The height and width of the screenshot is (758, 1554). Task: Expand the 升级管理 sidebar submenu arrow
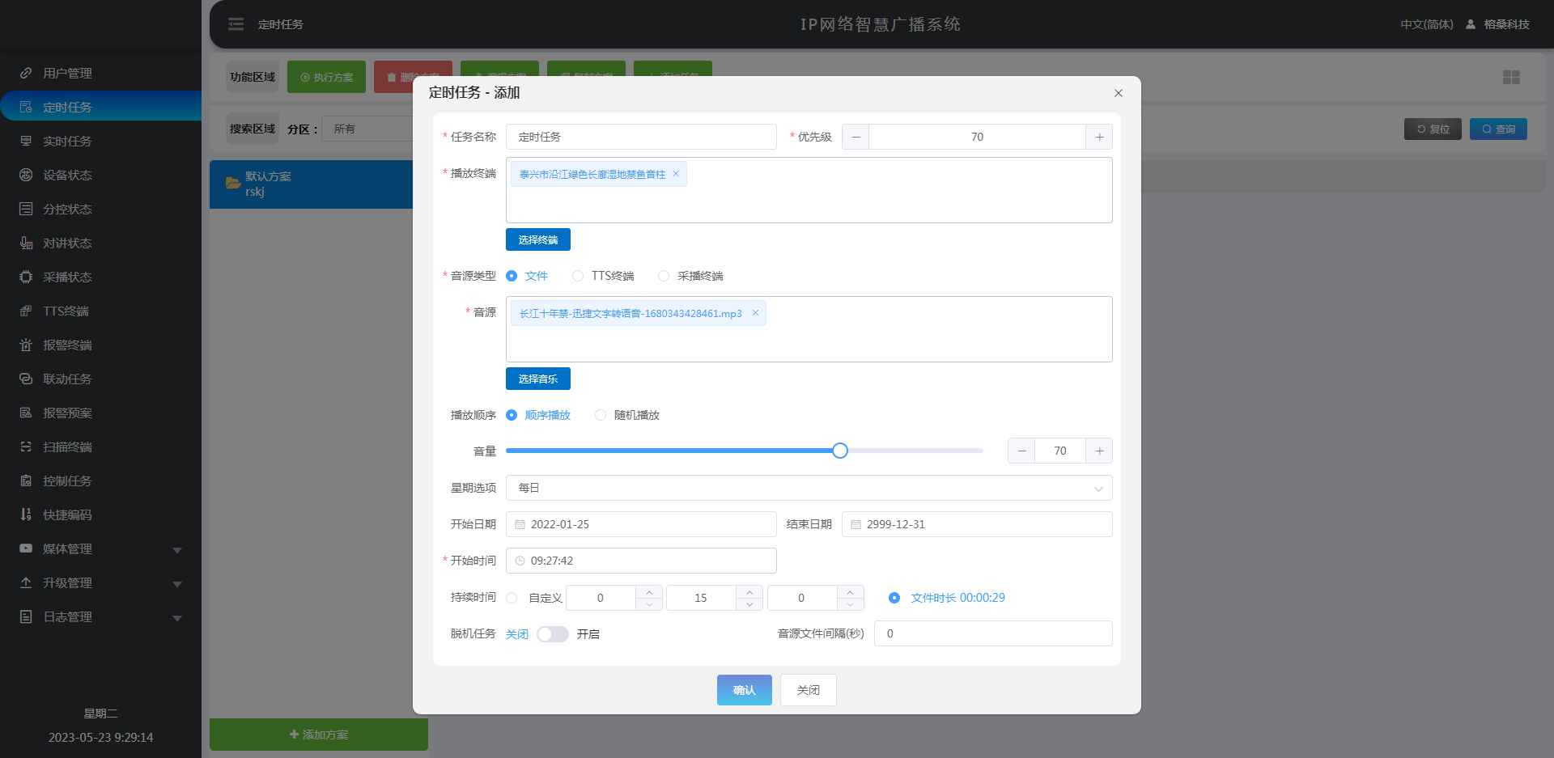[x=177, y=584]
